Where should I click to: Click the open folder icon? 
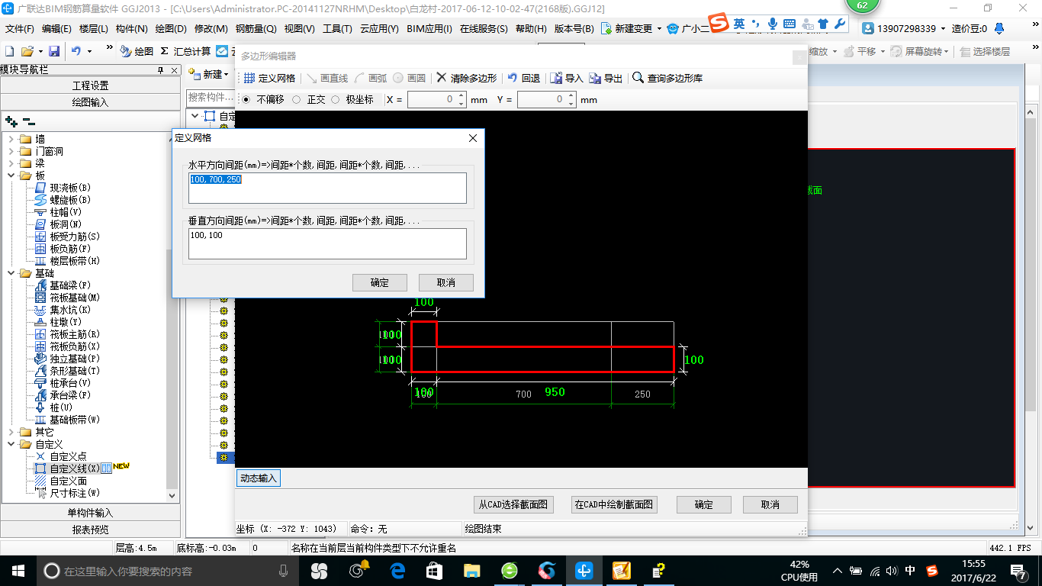pos(27,51)
